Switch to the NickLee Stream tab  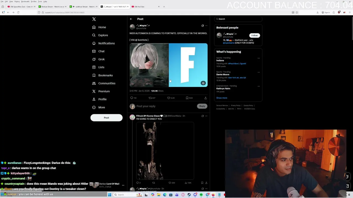click(x=52, y=7)
